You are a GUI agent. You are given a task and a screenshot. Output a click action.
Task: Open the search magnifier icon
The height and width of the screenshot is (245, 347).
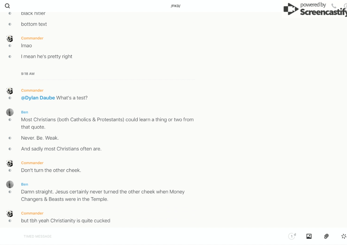click(7, 6)
